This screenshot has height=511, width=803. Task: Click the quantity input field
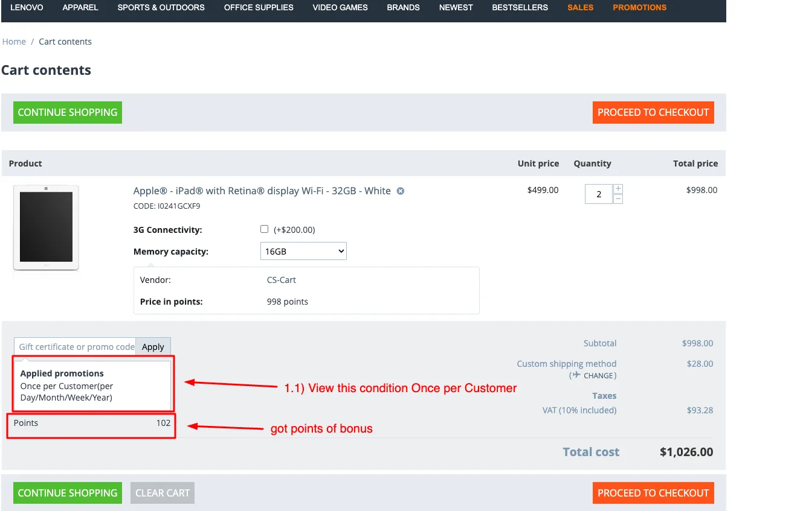point(599,194)
